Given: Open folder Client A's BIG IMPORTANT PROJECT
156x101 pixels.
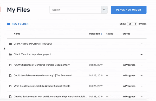Looking at the screenshot, I should [x=33, y=44].
